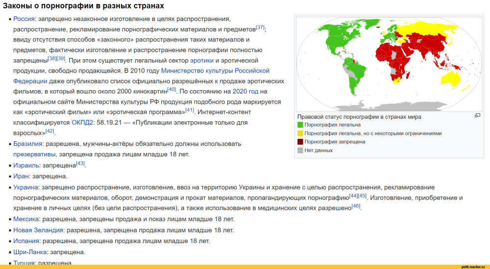Open citation reference [41]
490x269 pixels.
pyautogui.click(x=190, y=110)
